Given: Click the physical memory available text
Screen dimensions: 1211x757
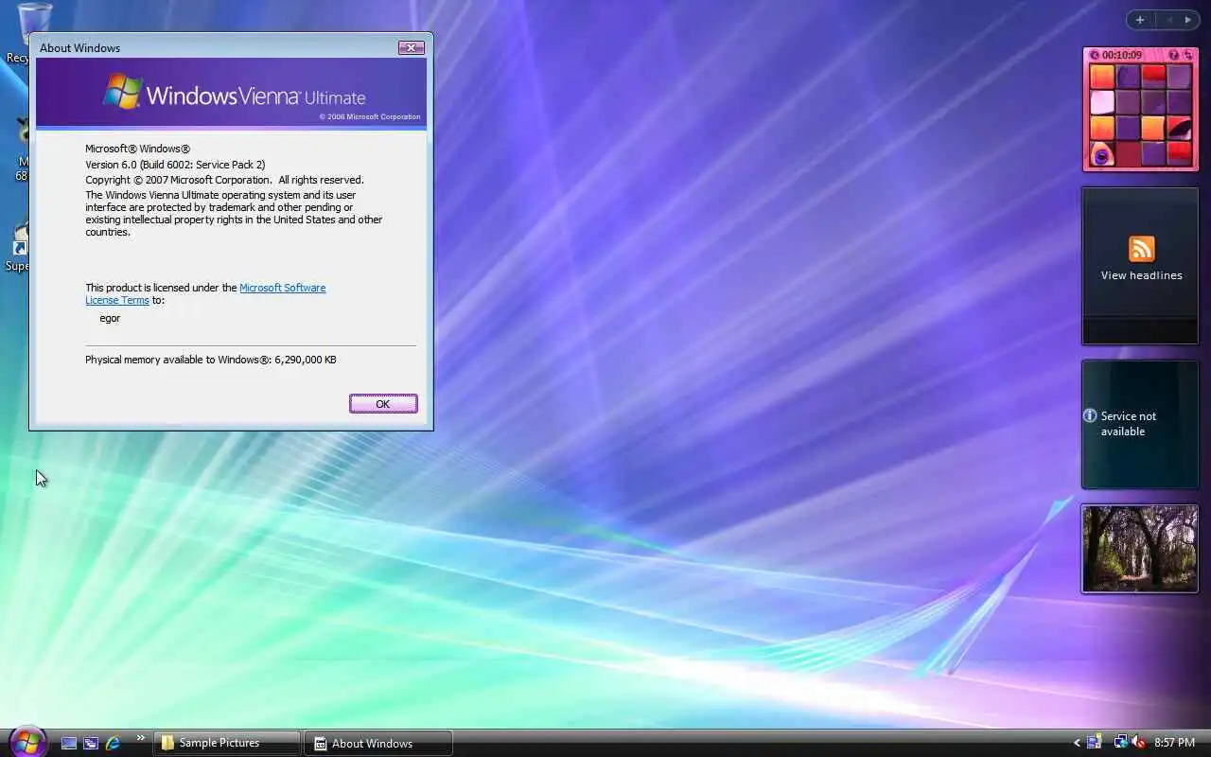Looking at the screenshot, I should click(211, 360).
